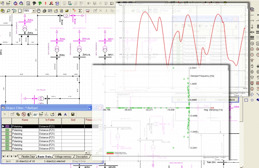Click the 2,2341 value on eigenvalue plot

(x=193, y=68)
